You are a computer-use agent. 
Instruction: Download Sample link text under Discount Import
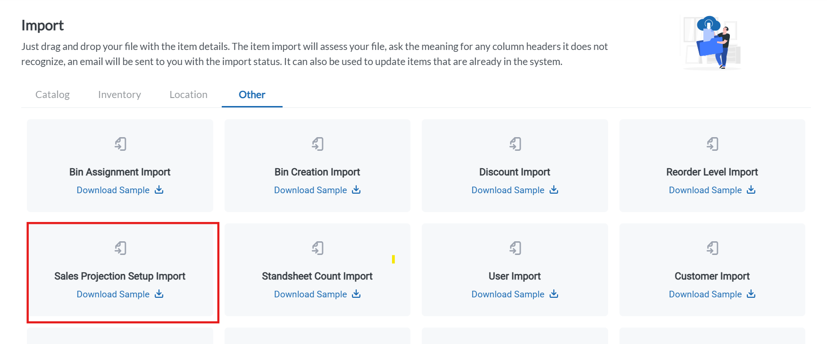click(508, 190)
